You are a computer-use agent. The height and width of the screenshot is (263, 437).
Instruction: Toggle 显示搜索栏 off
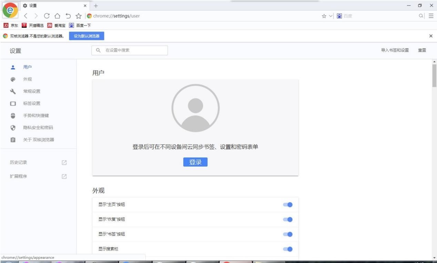pos(288,249)
